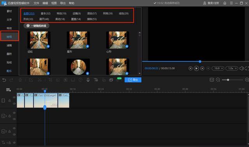
Task: Click the blue 导出 export button
Action: pyautogui.click(x=133, y=80)
